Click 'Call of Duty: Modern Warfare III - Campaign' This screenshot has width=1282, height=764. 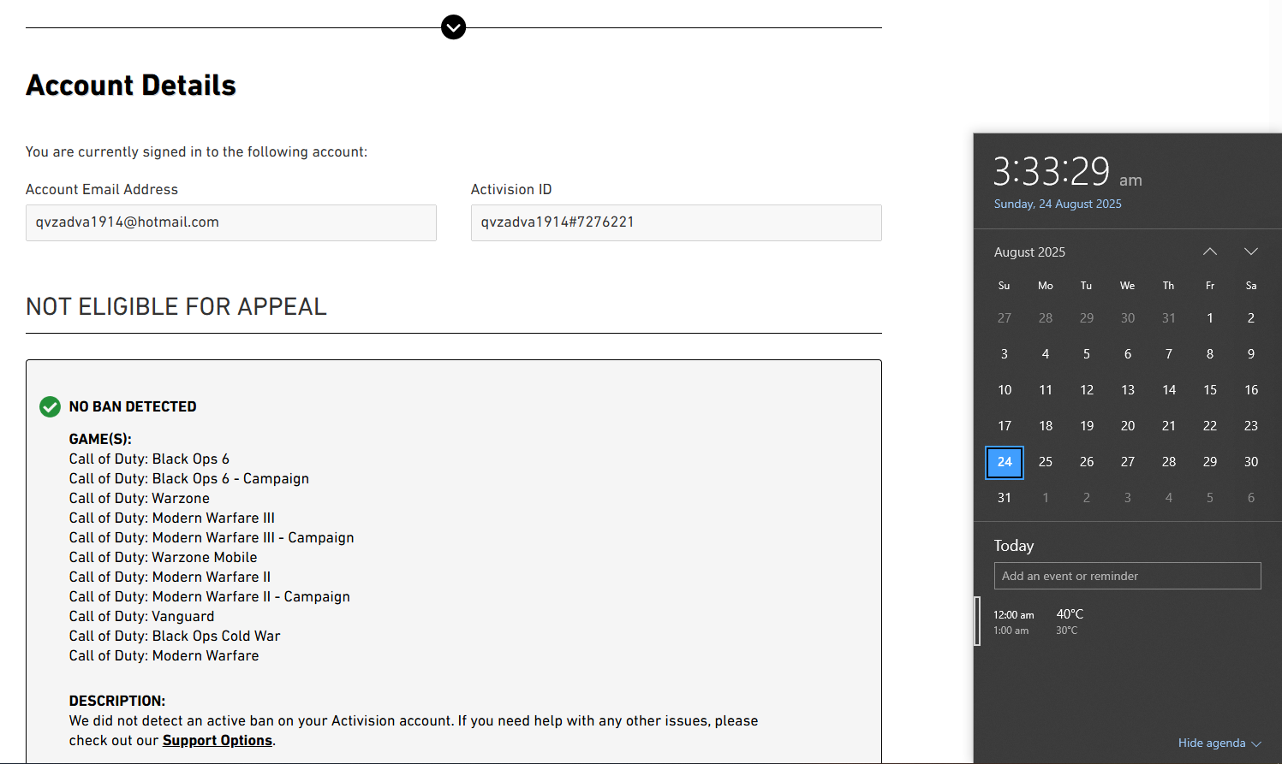coord(212,537)
